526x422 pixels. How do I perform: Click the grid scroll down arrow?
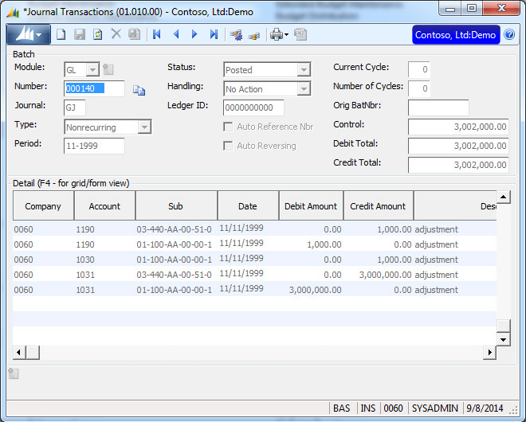pos(503,339)
